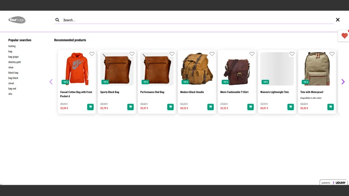Open the Women's Lightweight Tote placeholder image
The width and height of the screenshot is (349, 196).
(x=277, y=69)
